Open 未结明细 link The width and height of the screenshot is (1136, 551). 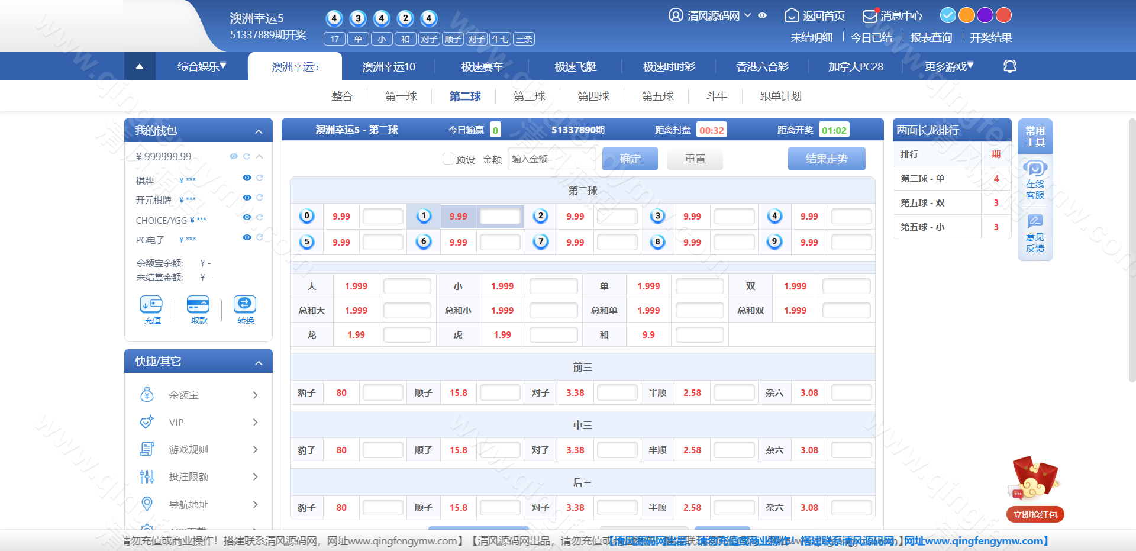(x=812, y=37)
